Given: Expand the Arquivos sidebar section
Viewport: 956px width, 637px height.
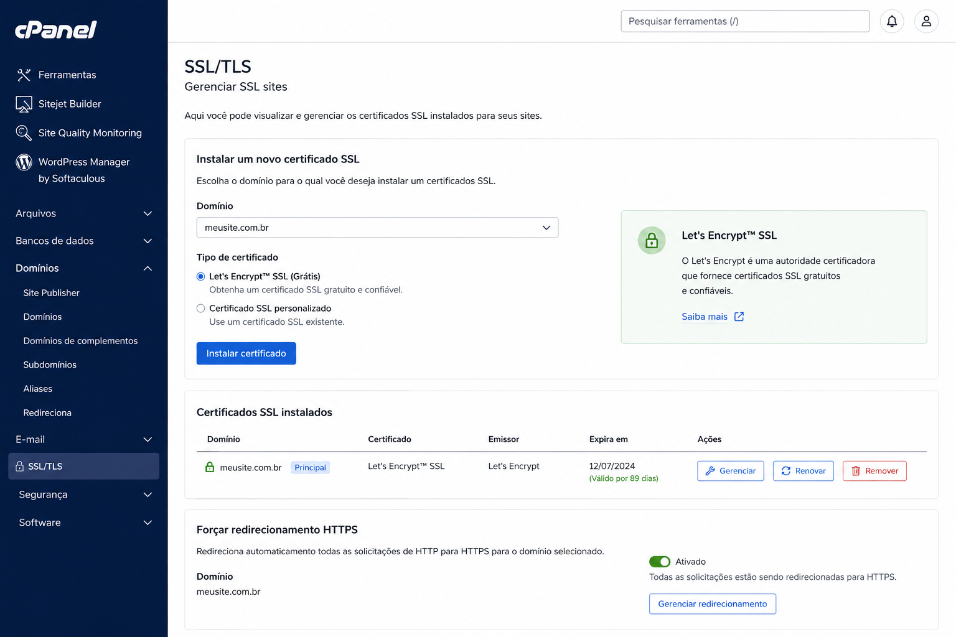Looking at the screenshot, I should [84, 213].
